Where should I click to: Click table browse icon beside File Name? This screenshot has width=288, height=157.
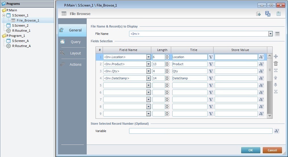(x=277, y=34)
